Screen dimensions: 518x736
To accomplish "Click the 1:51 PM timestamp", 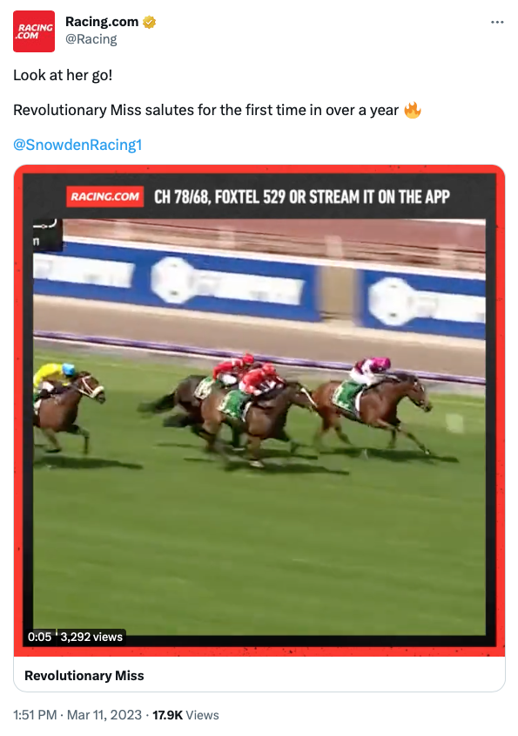I will (35, 715).
